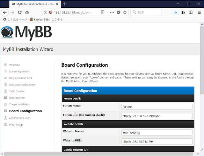The height and width of the screenshot is (156, 204).
Task: Click the Administrator User person icon
Action: coord(5,118)
